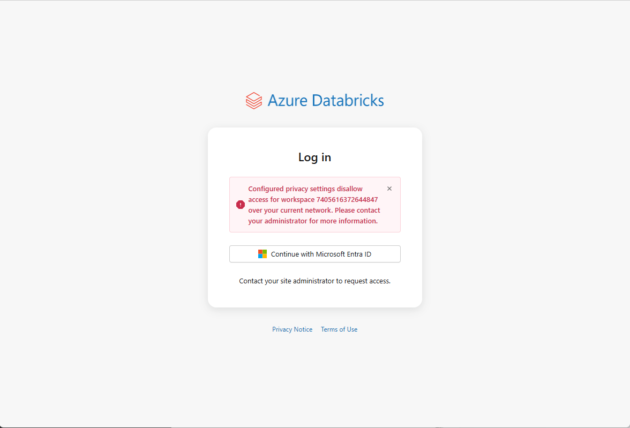Click the word "Azure" in the header
630x428 pixels.
287,101
